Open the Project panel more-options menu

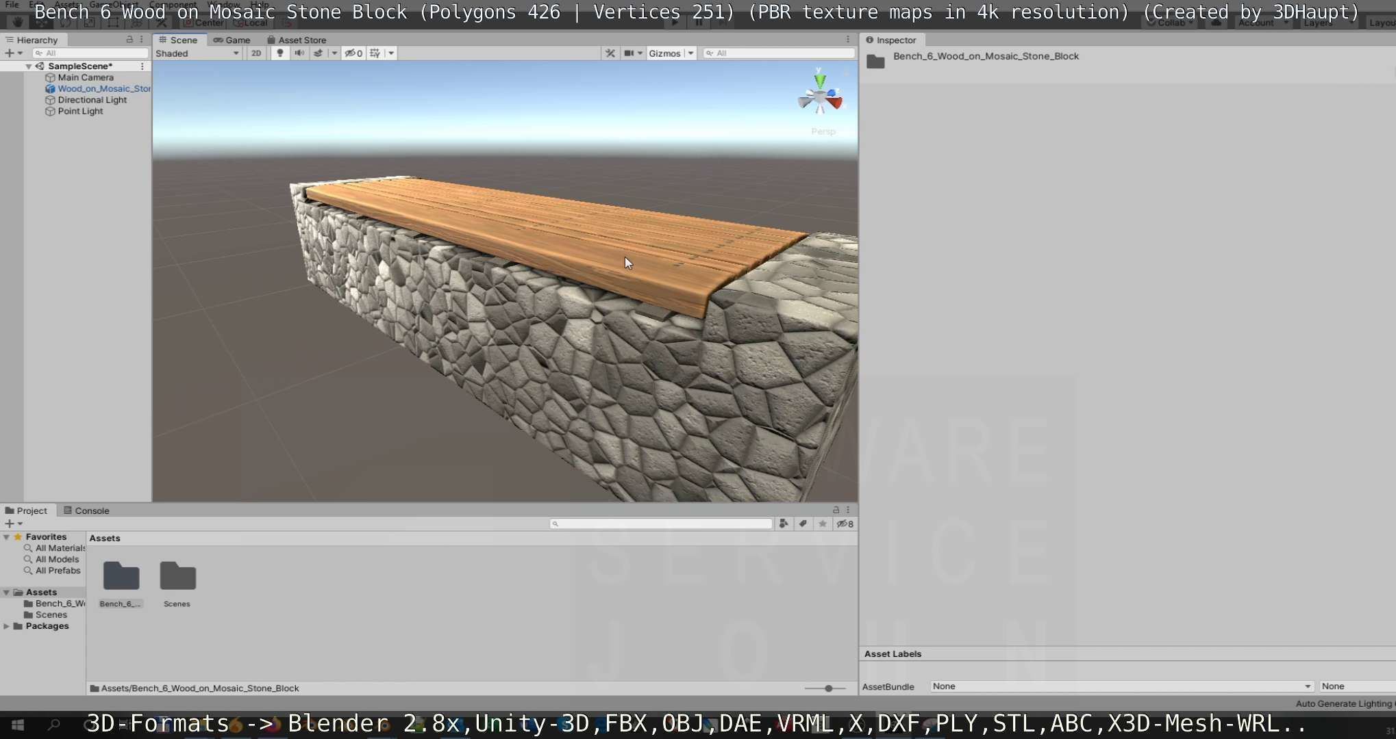tap(848, 510)
